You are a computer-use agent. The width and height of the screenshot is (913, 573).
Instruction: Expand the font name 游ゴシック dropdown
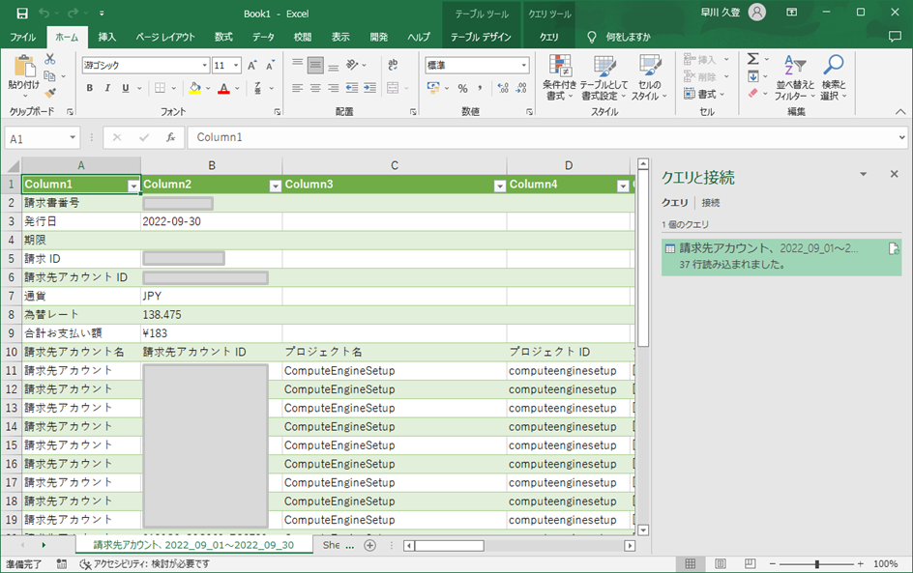click(x=204, y=66)
